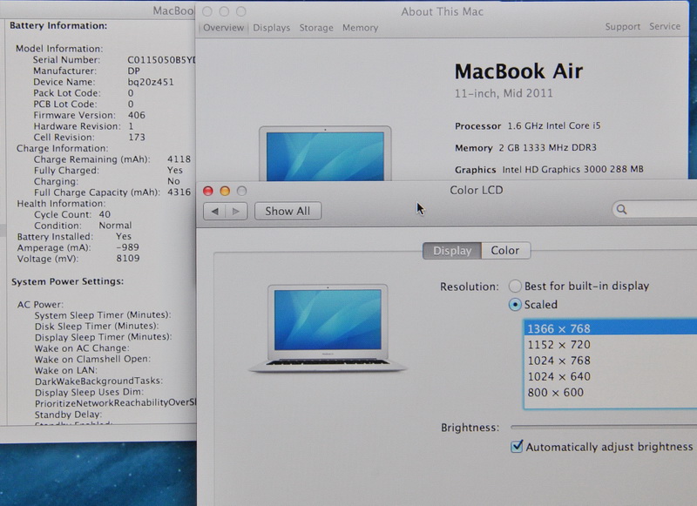
Task: Click the battery Serial Number value
Action: 161,60
